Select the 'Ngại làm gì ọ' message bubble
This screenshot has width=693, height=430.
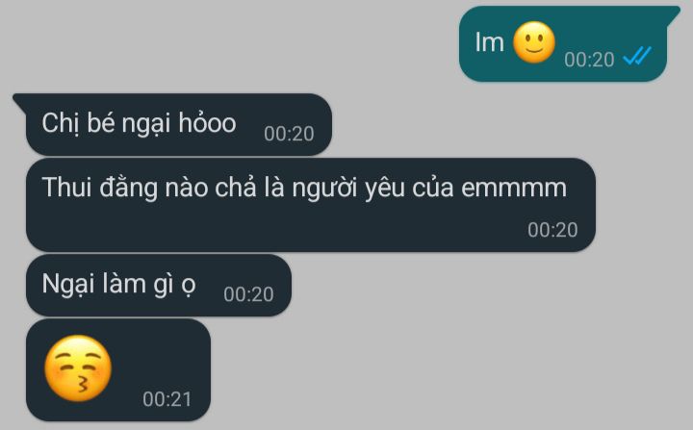[159, 285]
